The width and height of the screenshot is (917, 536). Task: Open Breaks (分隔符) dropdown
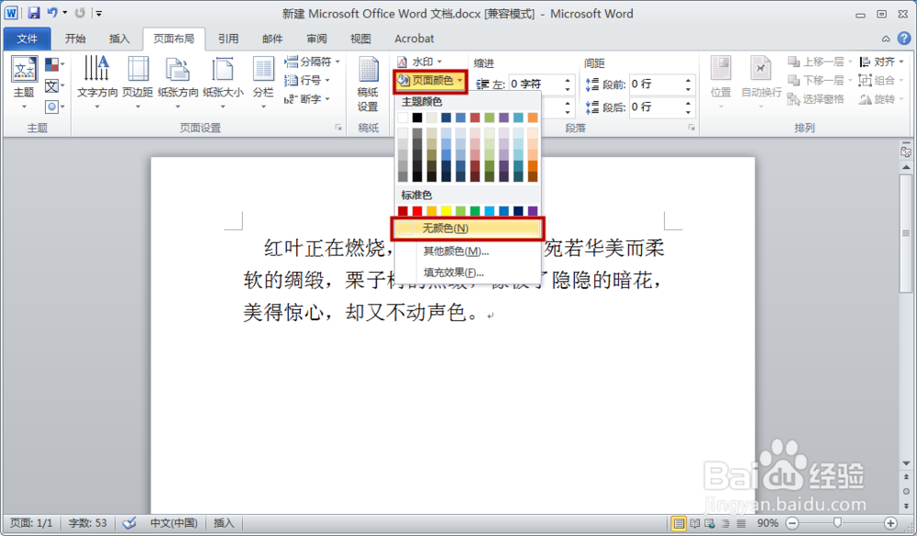[313, 61]
